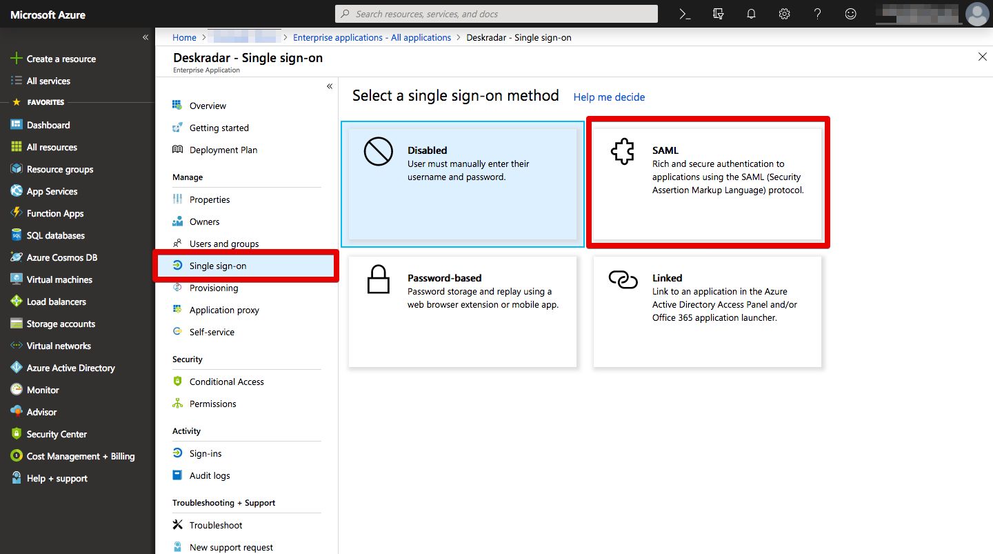Open the Help me decide link
The image size is (993, 554).
[609, 97]
